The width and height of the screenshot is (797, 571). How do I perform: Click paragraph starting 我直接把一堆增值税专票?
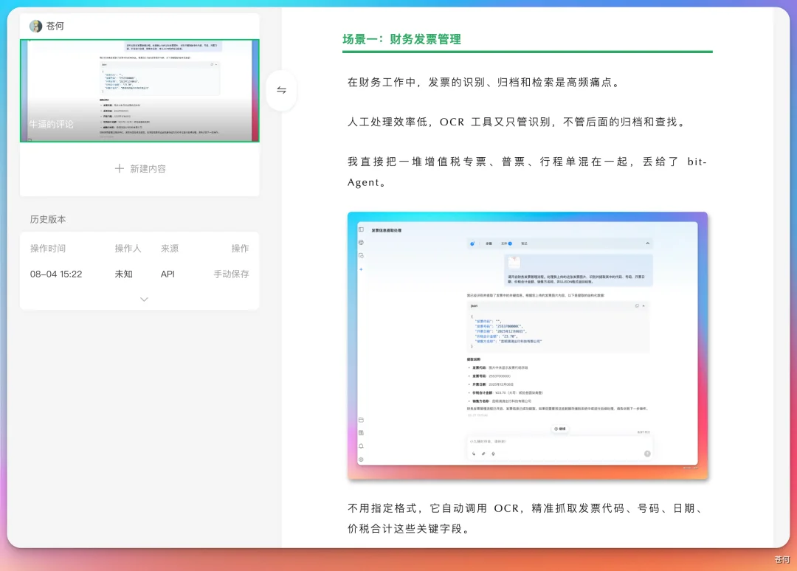pyautogui.click(x=527, y=172)
